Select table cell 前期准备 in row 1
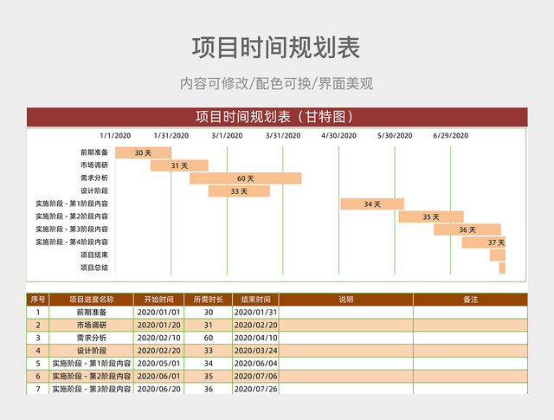 pyautogui.click(x=91, y=312)
